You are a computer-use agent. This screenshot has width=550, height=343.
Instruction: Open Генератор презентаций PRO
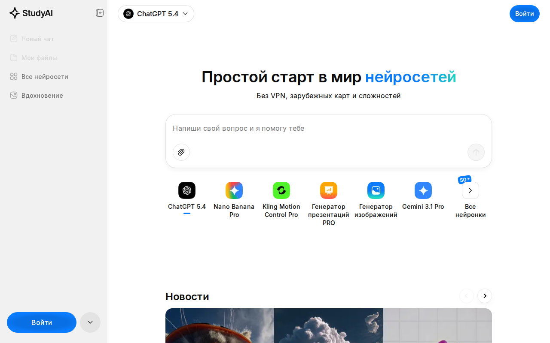328,190
